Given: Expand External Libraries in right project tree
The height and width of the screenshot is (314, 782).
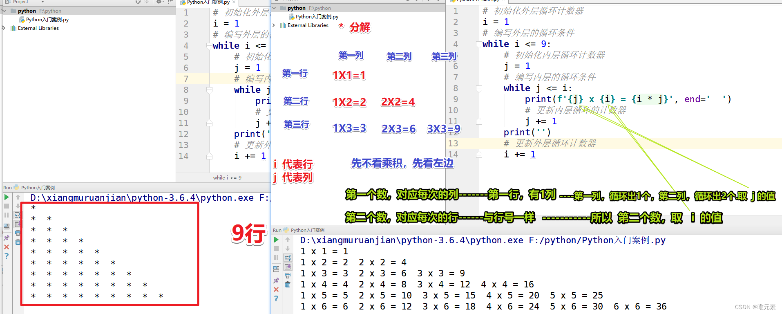Looking at the screenshot, I should coord(274,25).
